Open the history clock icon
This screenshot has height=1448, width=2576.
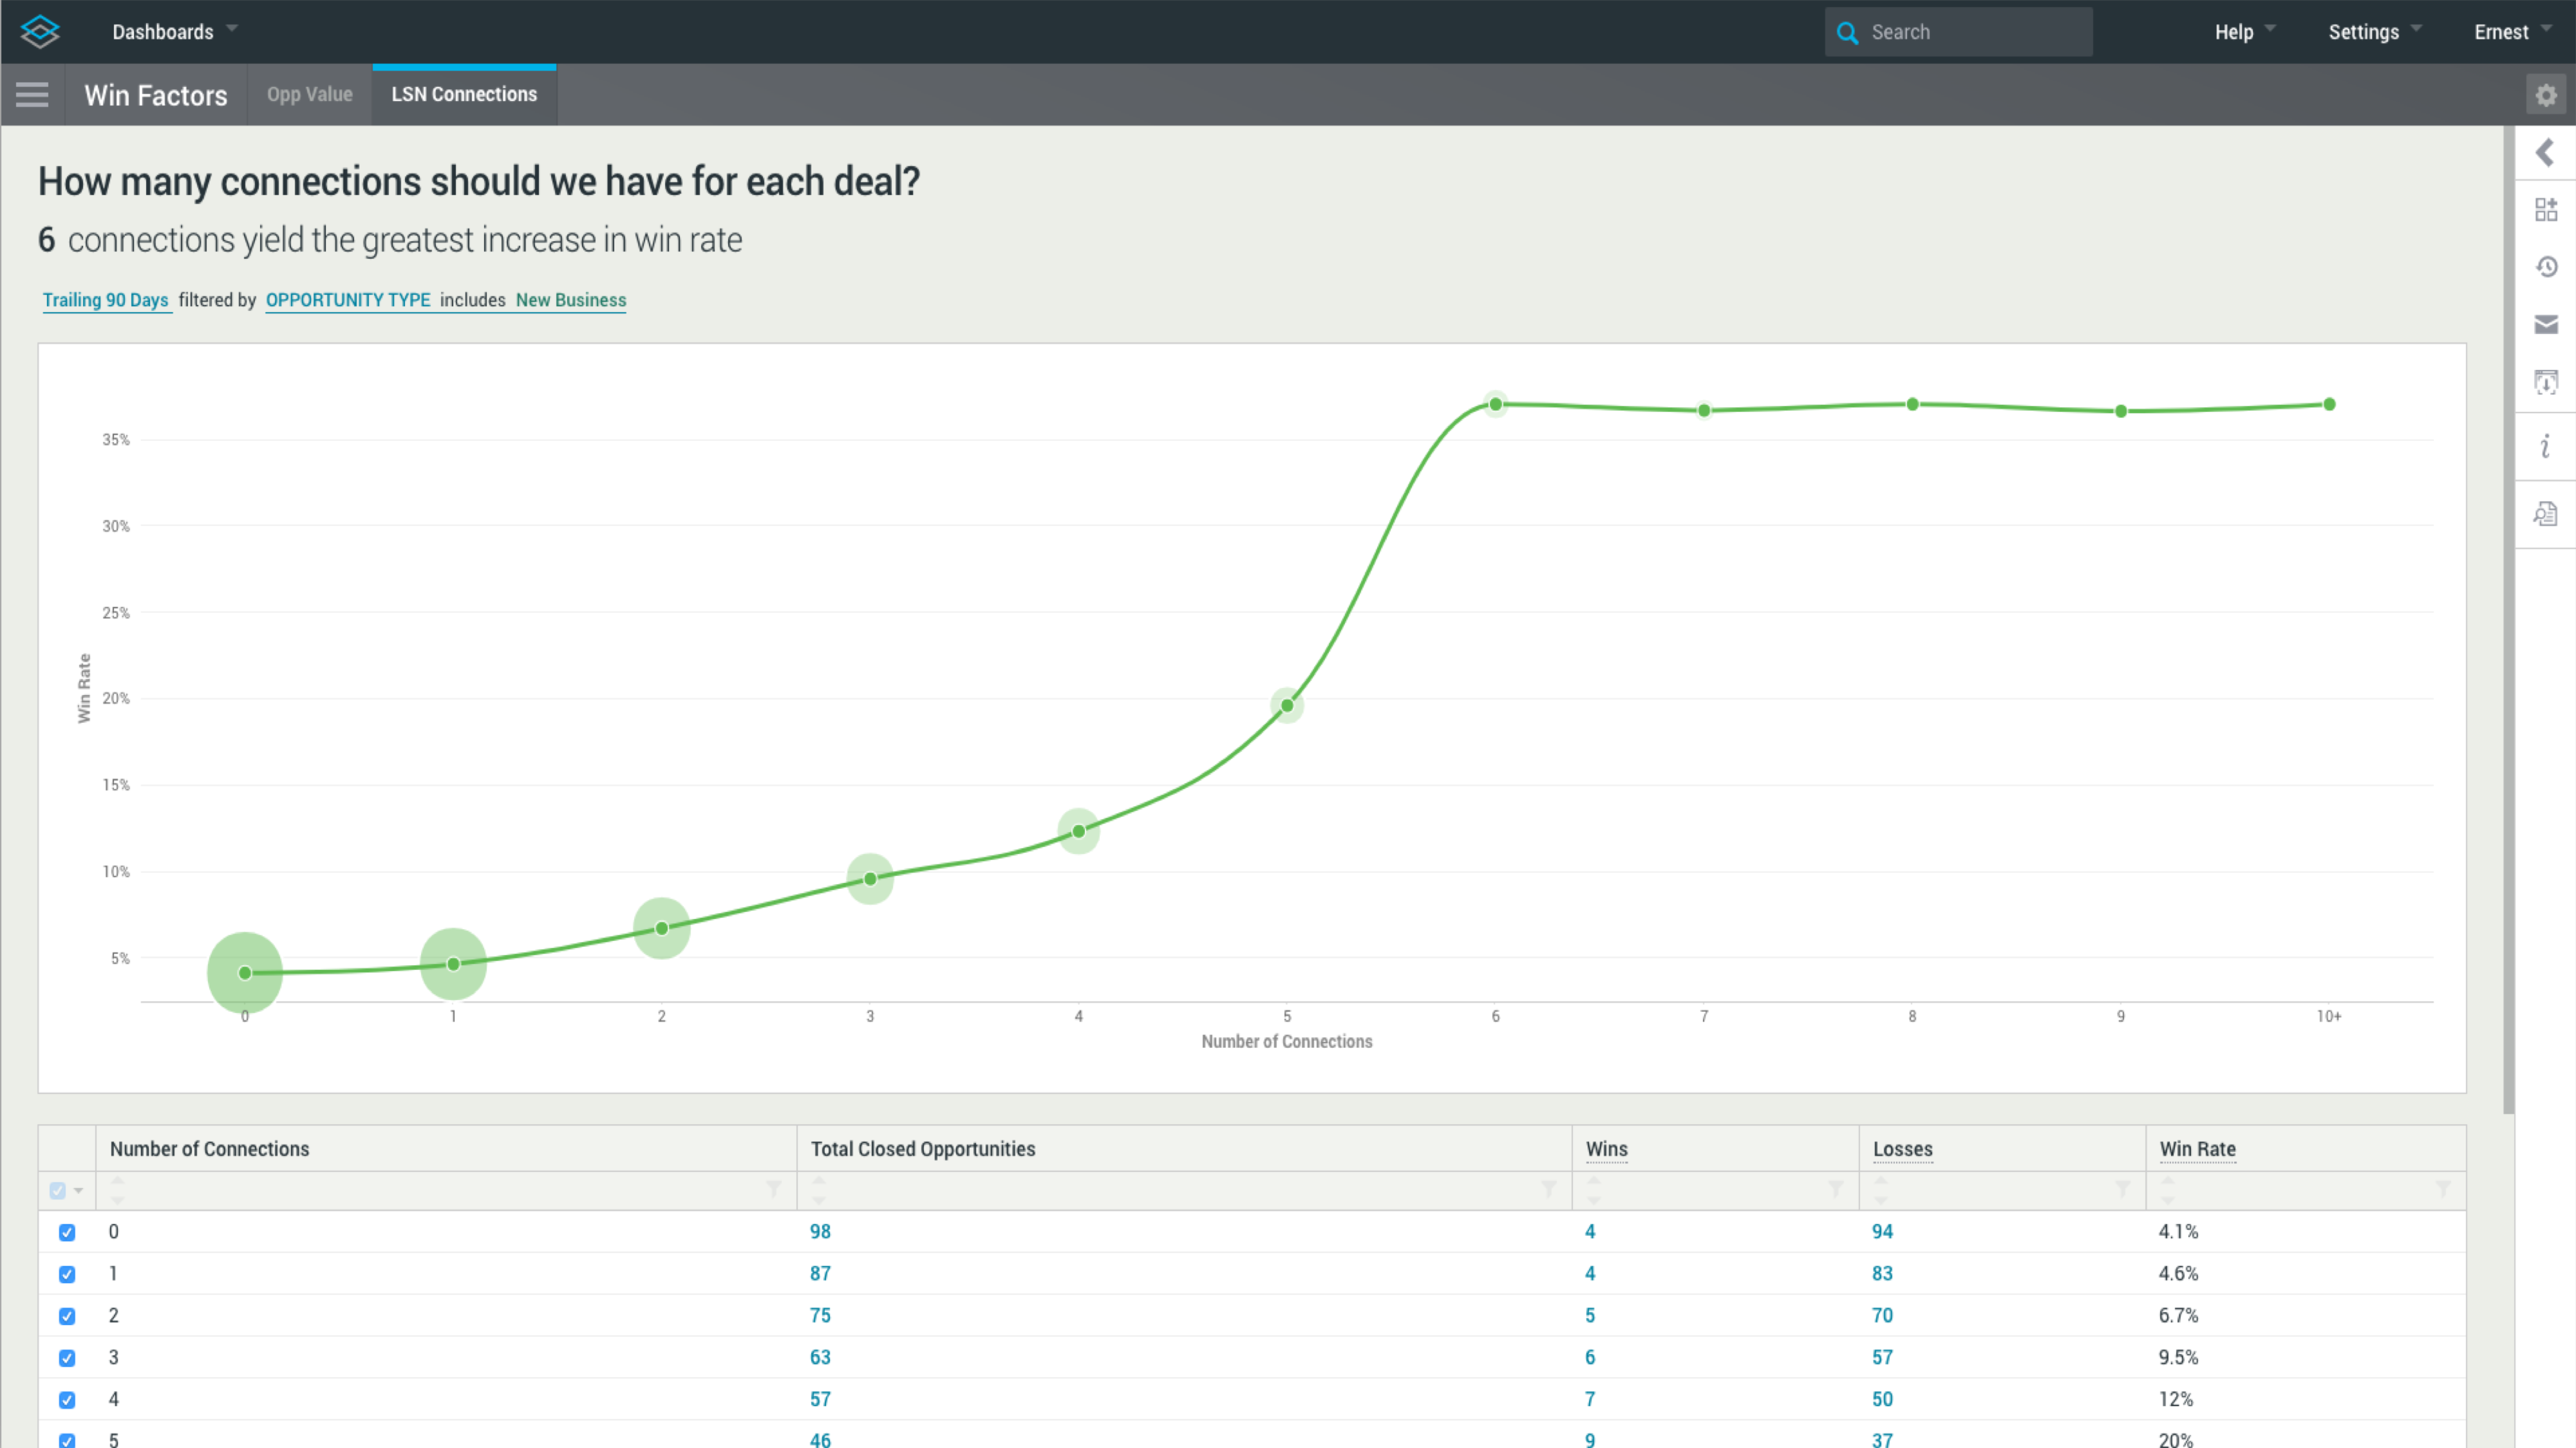click(x=2546, y=267)
